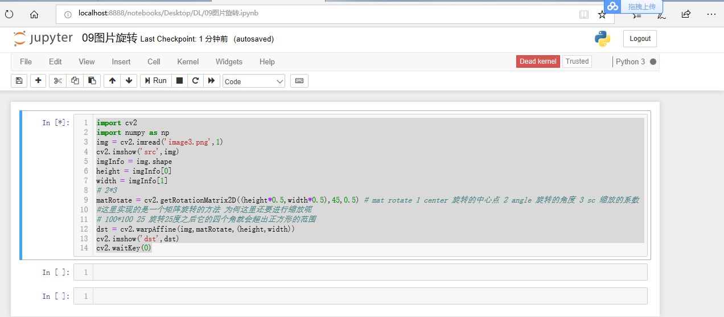This screenshot has height=317, width=724.
Task: Click the getRotationMatrix2D code line
Action: click(x=368, y=200)
